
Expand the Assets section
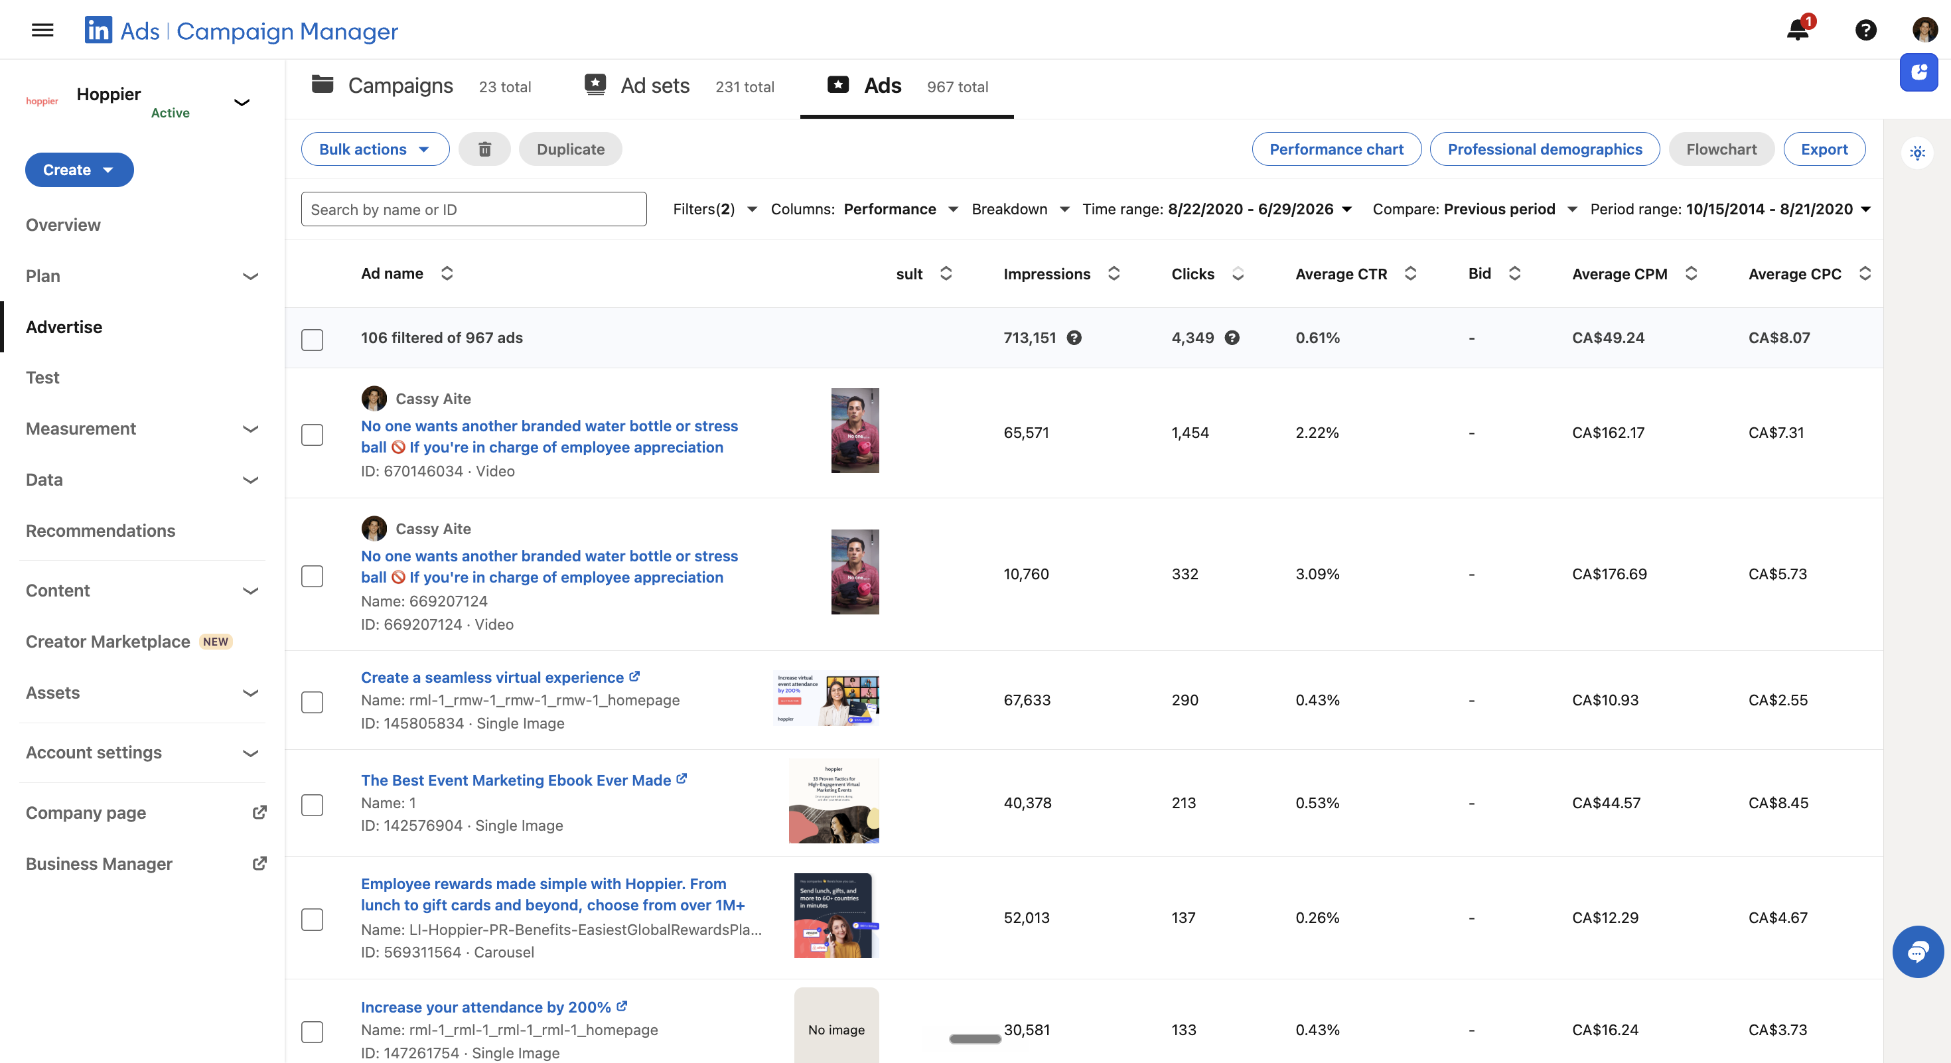pyautogui.click(x=251, y=693)
